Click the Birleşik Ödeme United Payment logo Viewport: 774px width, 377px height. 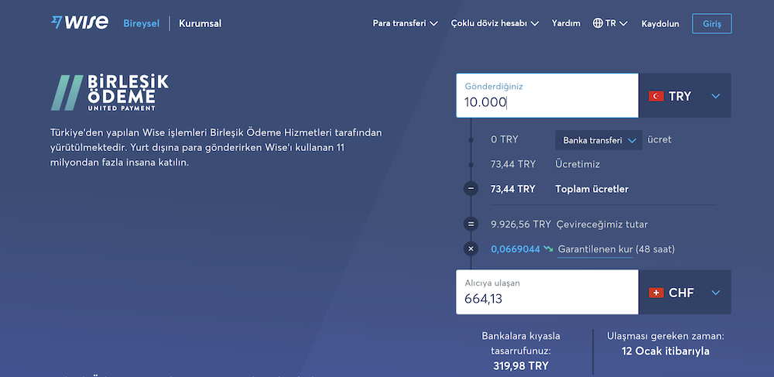tap(110, 93)
